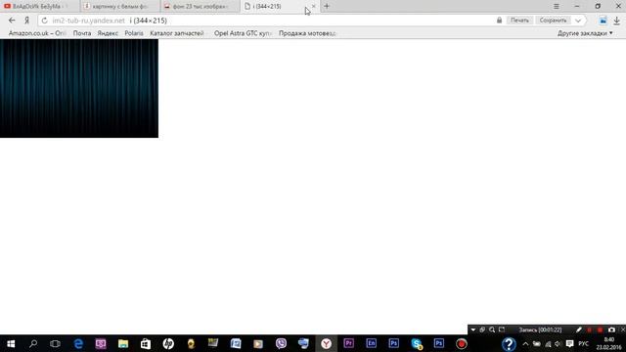Expand the Другие закладки bookmarks folder
Screen dimensions: 626x352
585,33
